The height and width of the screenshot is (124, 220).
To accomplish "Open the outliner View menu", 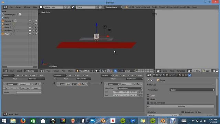I will click(11, 71).
